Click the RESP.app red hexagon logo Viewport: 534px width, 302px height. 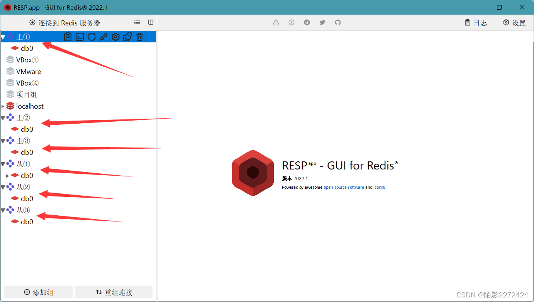click(x=253, y=173)
